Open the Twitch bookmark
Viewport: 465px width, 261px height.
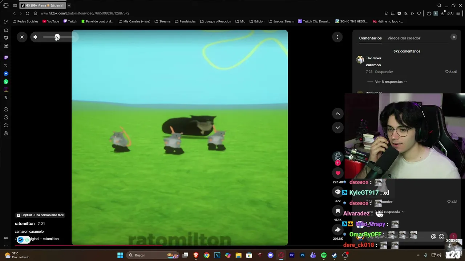coord(70,21)
